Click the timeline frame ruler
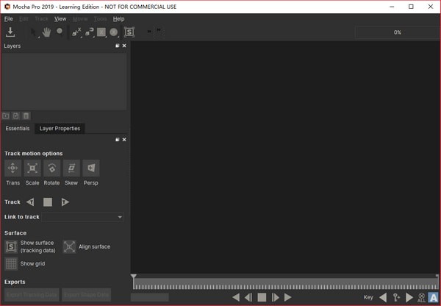441x306 pixels. click(285, 284)
